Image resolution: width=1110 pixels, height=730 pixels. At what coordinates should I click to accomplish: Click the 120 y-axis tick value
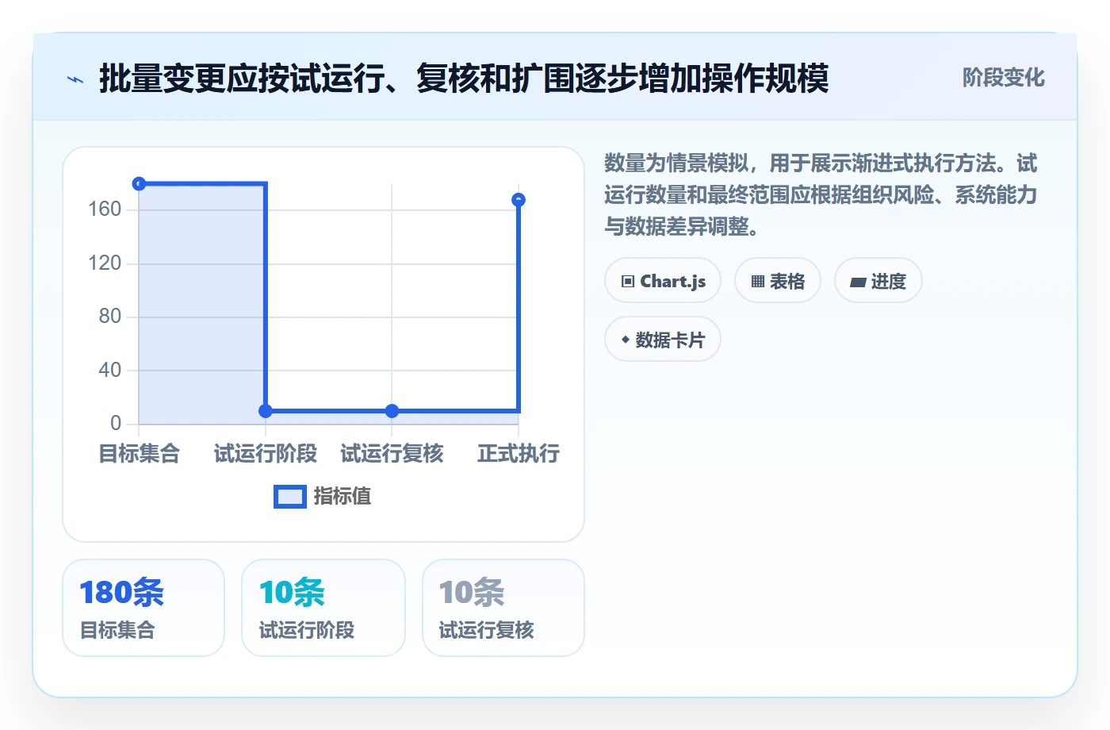tap(105, 263)
